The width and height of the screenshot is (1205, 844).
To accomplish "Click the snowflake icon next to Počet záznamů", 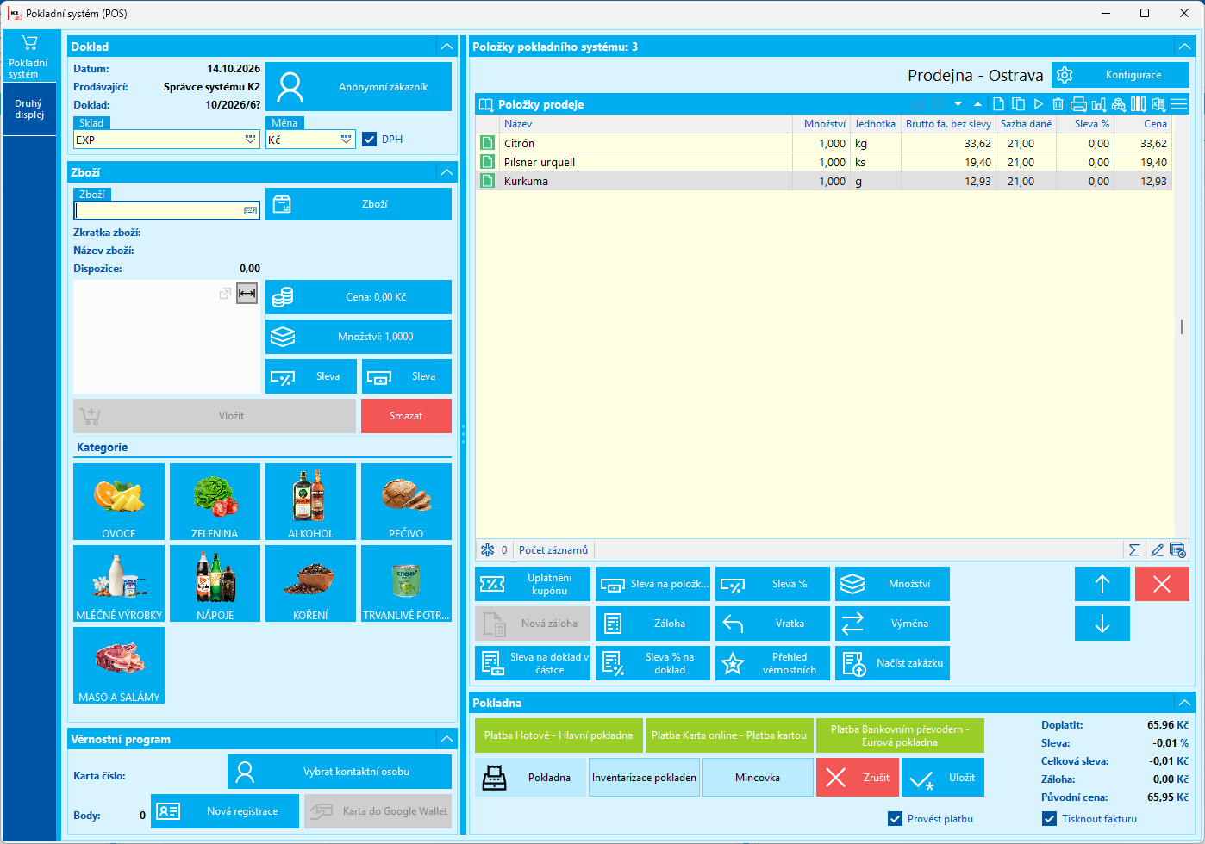I will pos(488,549).
